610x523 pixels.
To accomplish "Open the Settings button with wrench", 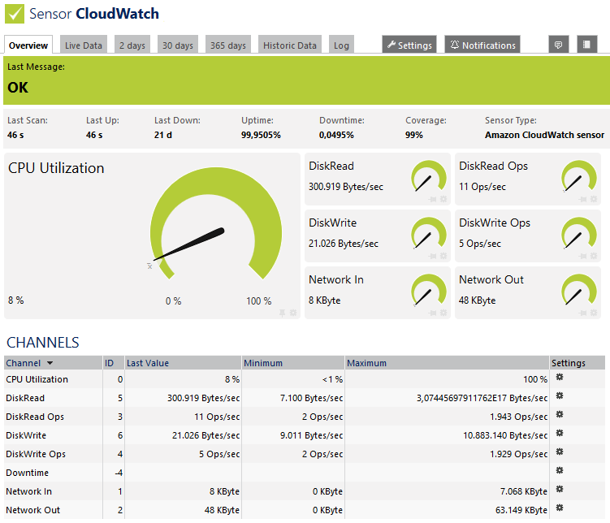I will point(409,45).
